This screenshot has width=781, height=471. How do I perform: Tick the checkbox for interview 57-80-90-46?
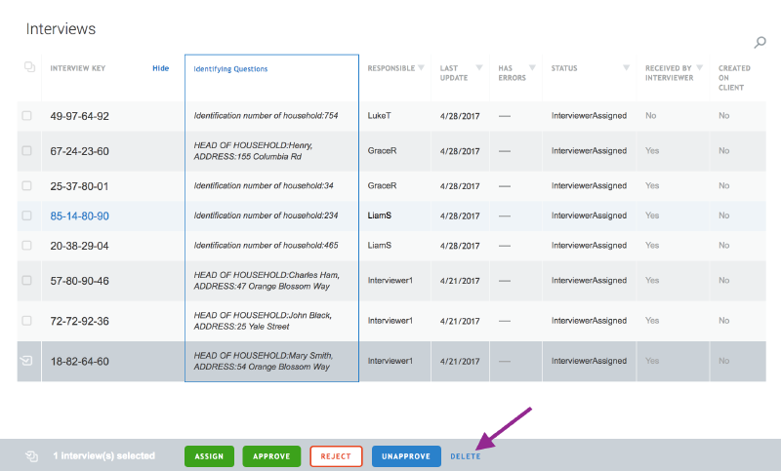[x=26, y=281]
